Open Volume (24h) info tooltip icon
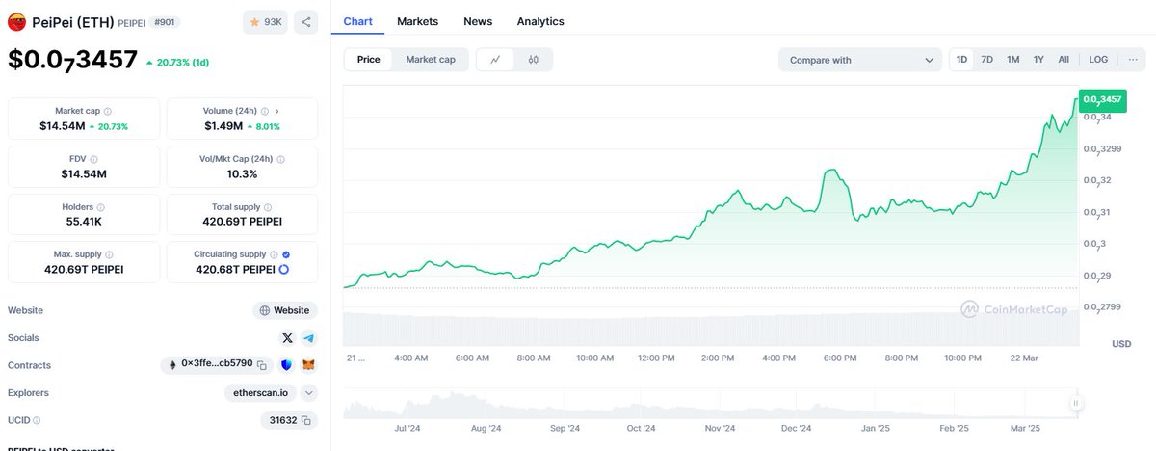The height and width of the screenshot is (451, 1156). pos(264,111)
